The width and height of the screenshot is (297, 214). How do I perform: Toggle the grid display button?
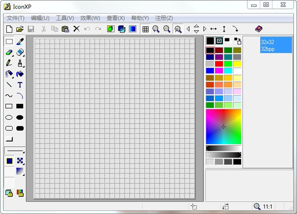(146, 29)
